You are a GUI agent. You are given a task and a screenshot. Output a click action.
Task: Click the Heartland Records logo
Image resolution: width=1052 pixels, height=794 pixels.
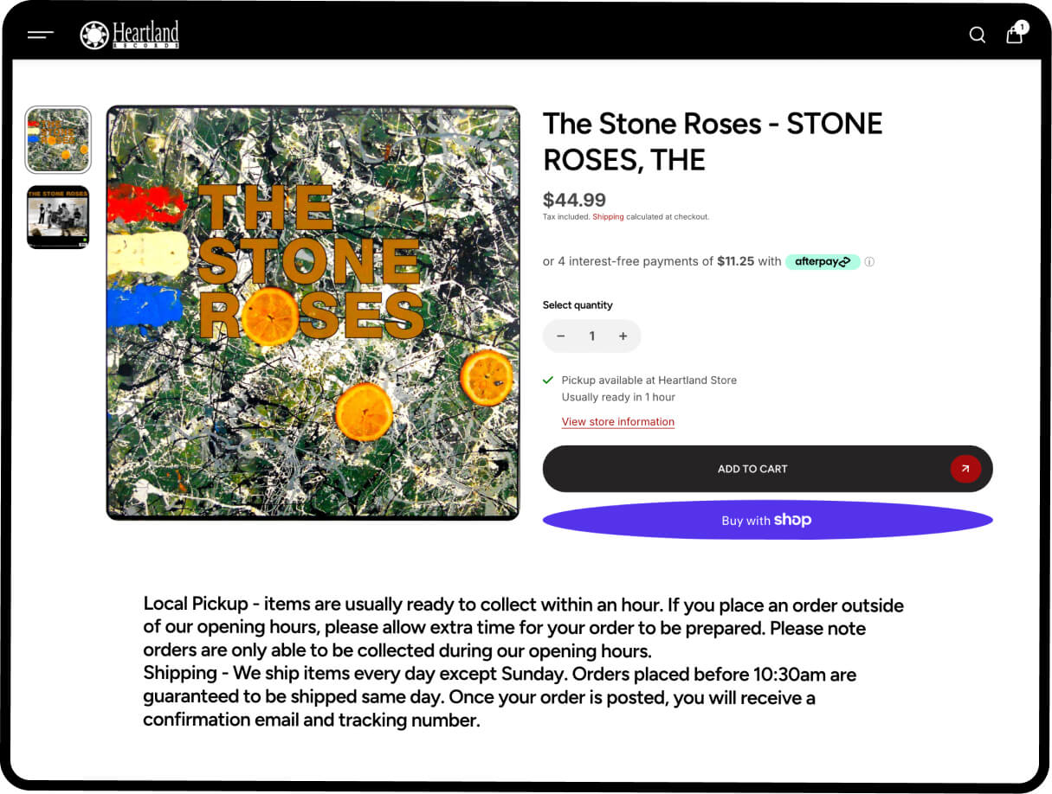[130, 35]
